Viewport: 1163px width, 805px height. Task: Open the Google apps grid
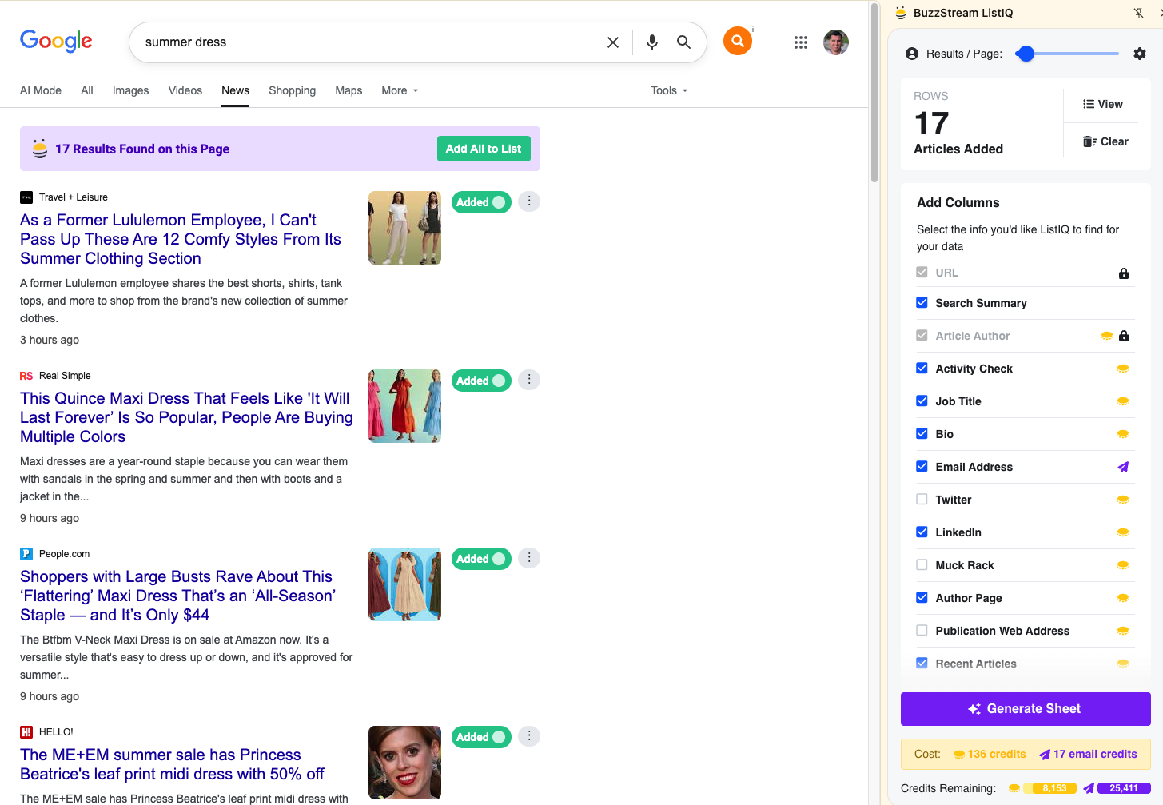(800, 42)
